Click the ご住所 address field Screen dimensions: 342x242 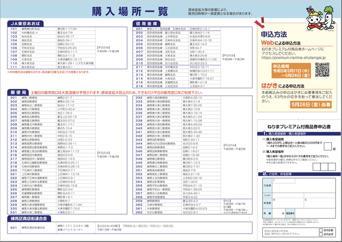pyautogui.click(x=304, y=186)
